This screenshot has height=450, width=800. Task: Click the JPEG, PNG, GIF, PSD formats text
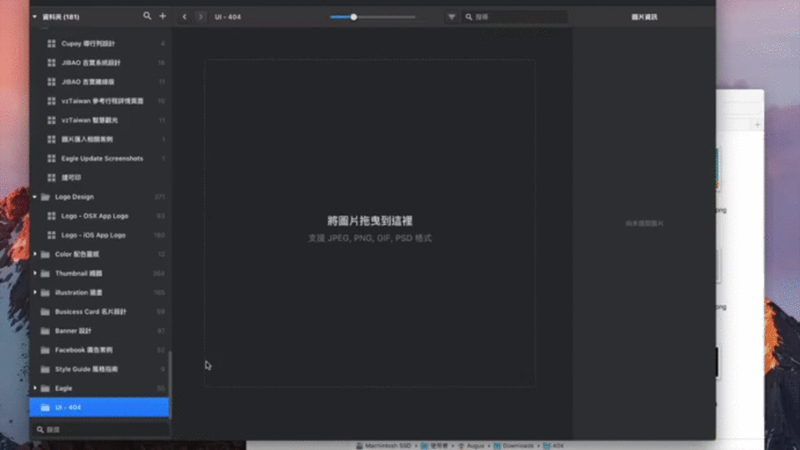(370, 238)
